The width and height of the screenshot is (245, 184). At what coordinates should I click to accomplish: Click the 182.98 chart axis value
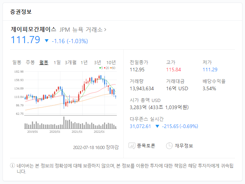[19, 72]
